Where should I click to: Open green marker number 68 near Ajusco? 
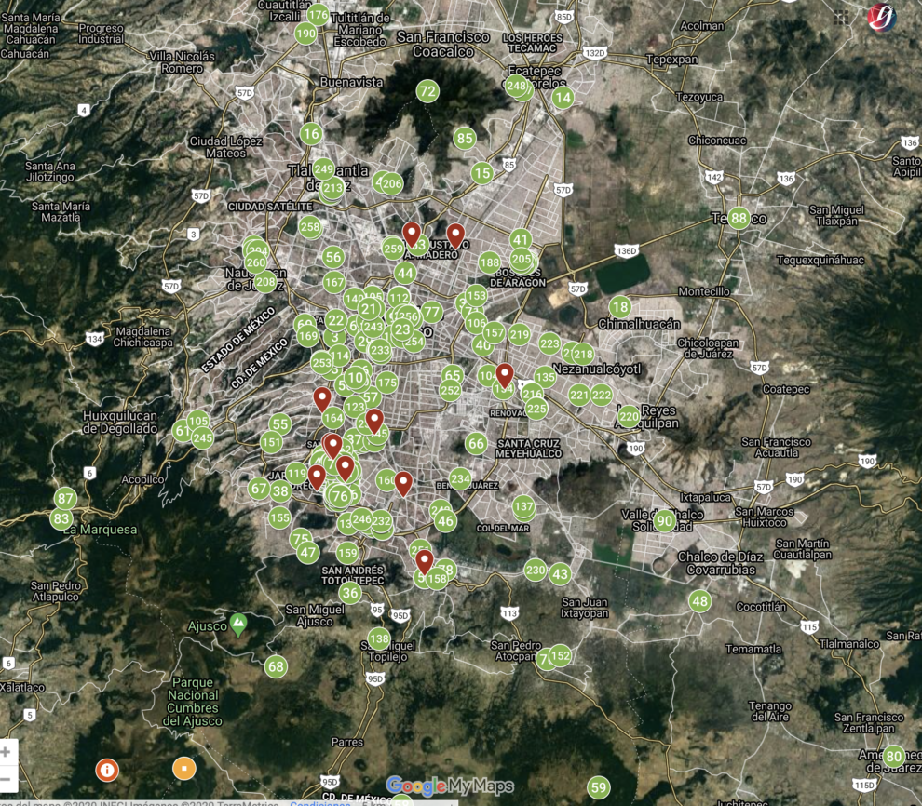tap(276, 666)
